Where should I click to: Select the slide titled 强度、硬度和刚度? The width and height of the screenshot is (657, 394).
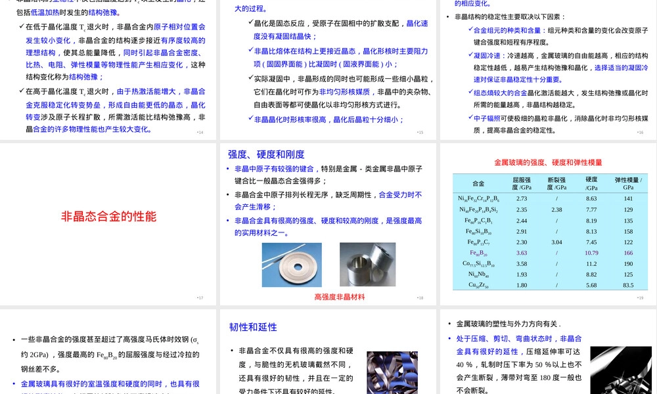coord(328,224)
